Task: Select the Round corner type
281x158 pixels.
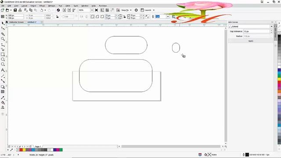Action: [x=92, y=17]
